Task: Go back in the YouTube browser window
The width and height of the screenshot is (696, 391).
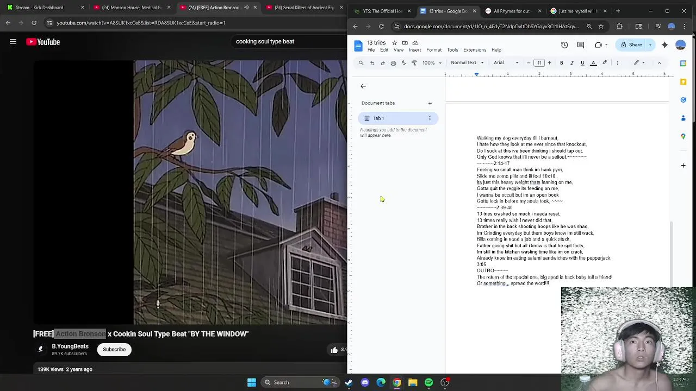Action: tap(8, 23)
